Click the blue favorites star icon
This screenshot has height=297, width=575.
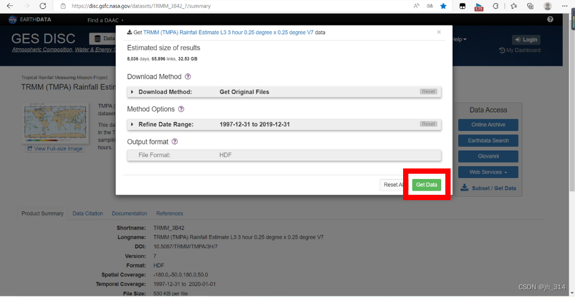pyautogui.click(x=444, y=6)
